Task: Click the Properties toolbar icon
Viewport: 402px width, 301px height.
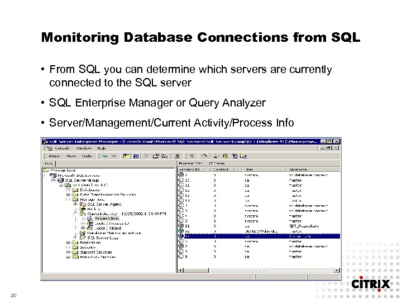Action: (156, 156)
